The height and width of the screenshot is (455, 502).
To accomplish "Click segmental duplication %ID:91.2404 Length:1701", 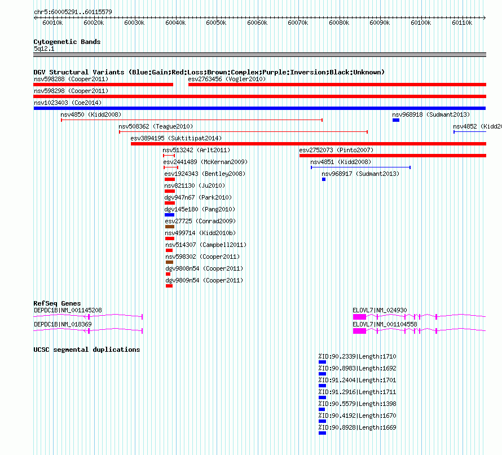I will pos(323,386).
